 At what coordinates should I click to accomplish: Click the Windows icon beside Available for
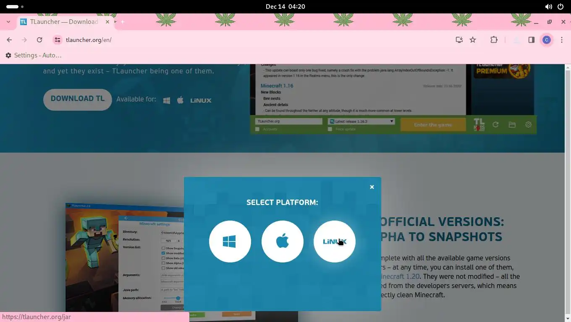click(x=167, y=101)
